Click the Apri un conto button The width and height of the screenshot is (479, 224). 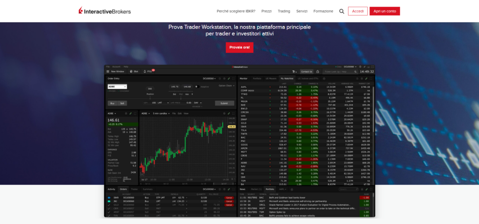pos(385,11)
